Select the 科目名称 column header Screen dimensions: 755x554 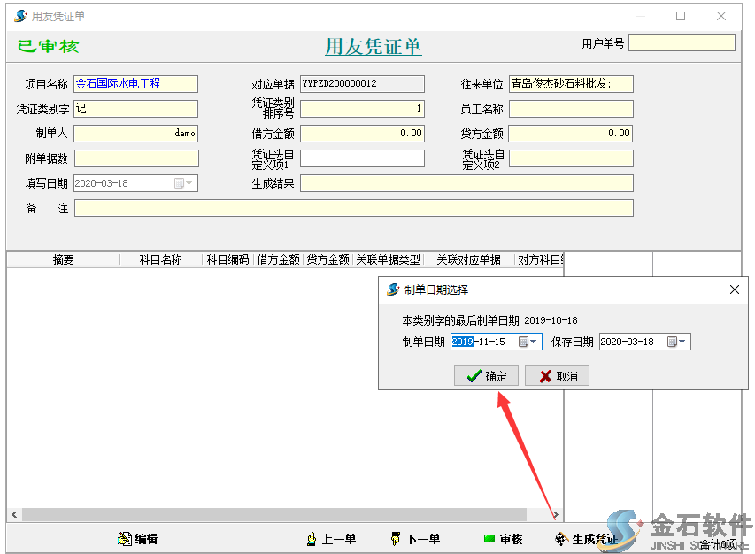coord(160,259)
